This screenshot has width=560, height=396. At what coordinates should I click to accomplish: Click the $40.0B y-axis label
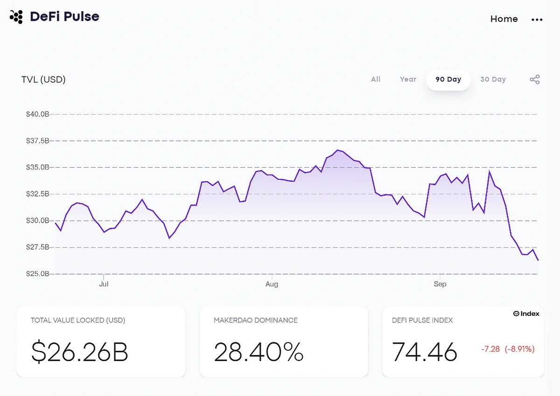pyautogui.click(x=37, y=114)
